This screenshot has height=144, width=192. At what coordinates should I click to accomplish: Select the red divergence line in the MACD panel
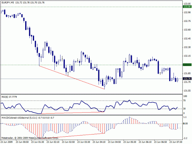click(73, 136)
